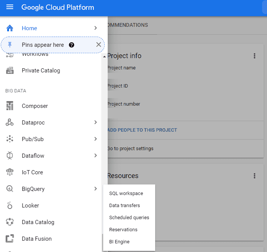Click the pin icon in pins banner

pos(10,45)
